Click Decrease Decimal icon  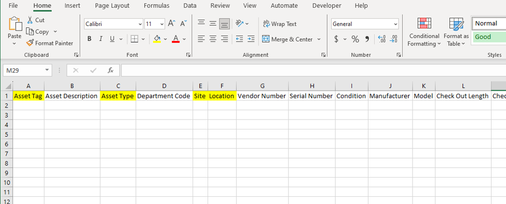(x=393, y=39)
